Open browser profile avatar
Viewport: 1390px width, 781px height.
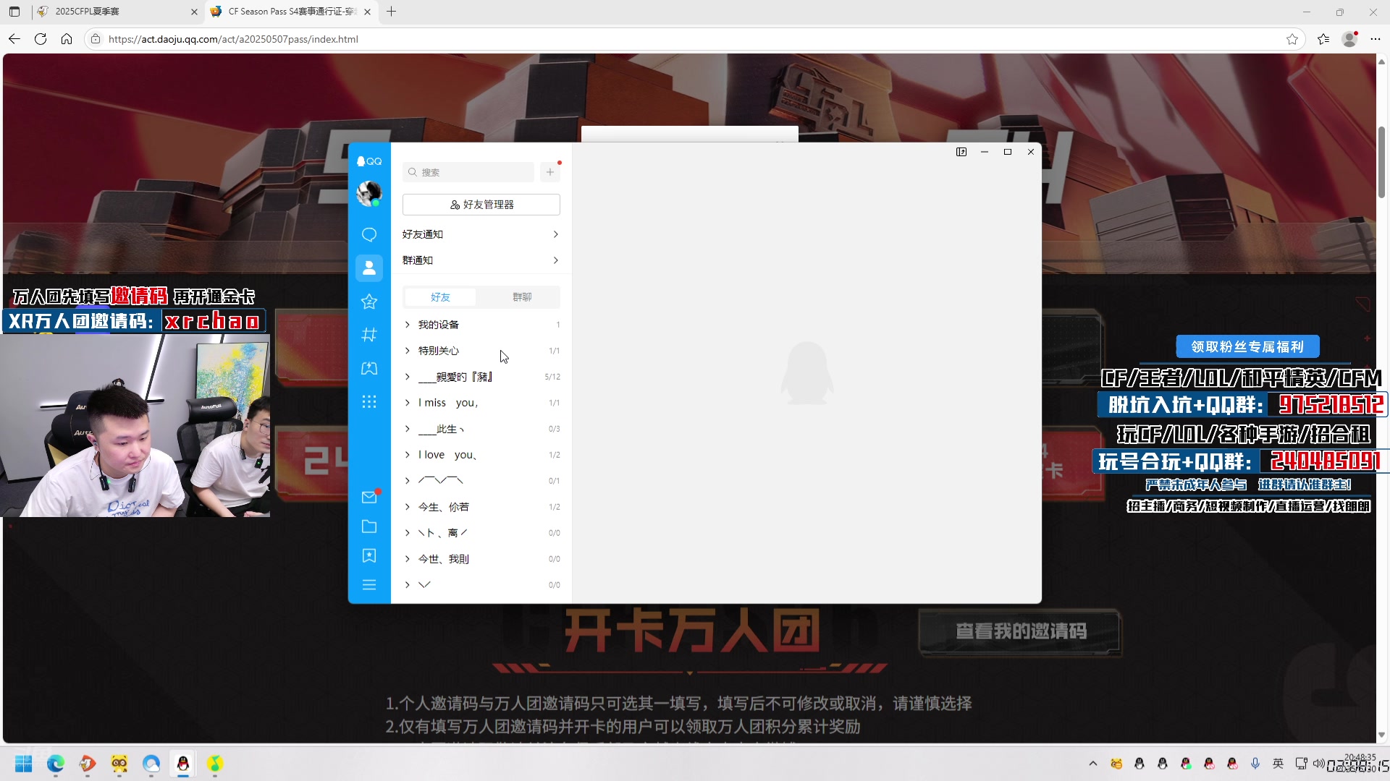[1349, 39]
